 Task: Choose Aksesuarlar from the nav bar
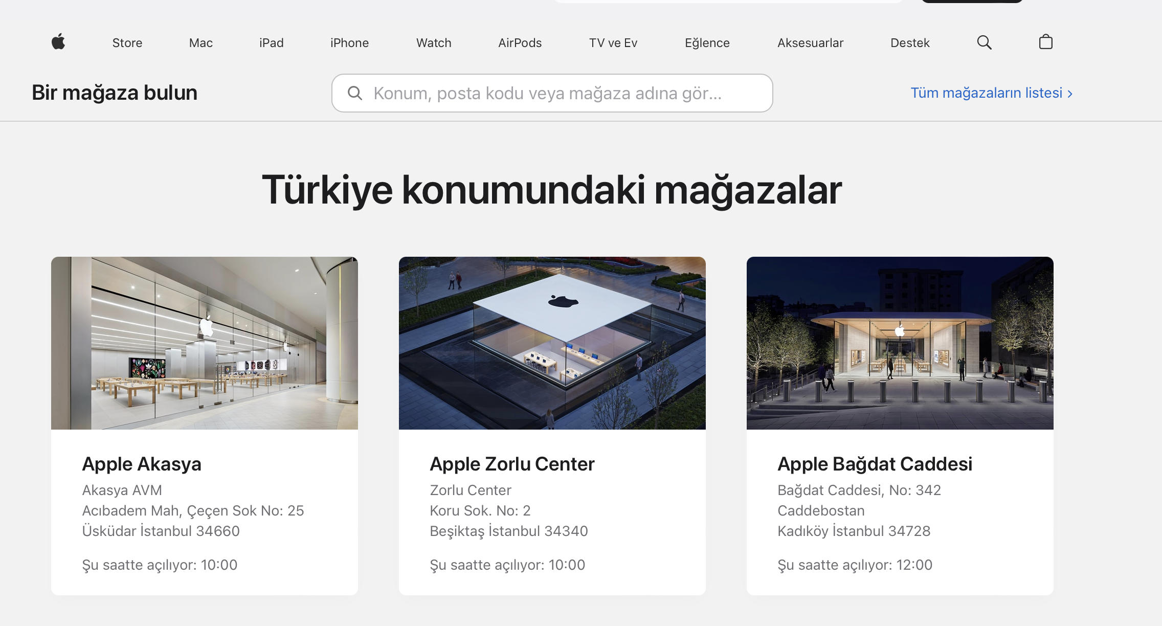(x=810, y=43)
